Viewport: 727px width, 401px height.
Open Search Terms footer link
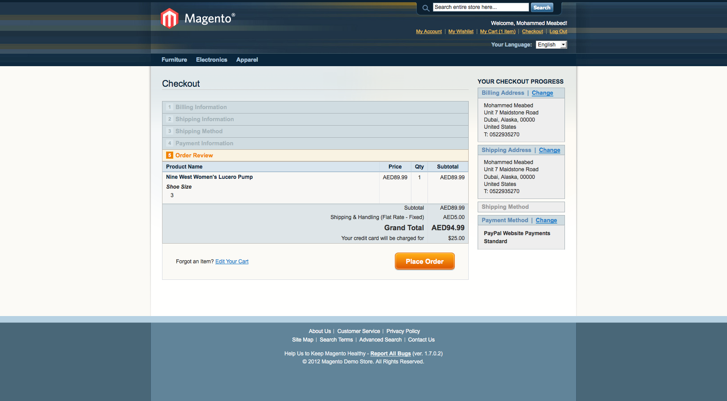(336, 340)
